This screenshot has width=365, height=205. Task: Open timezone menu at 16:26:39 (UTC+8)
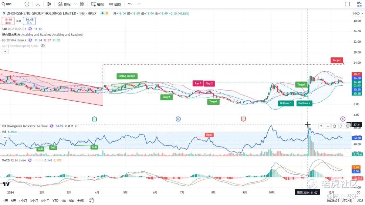[x=339, y=201]
